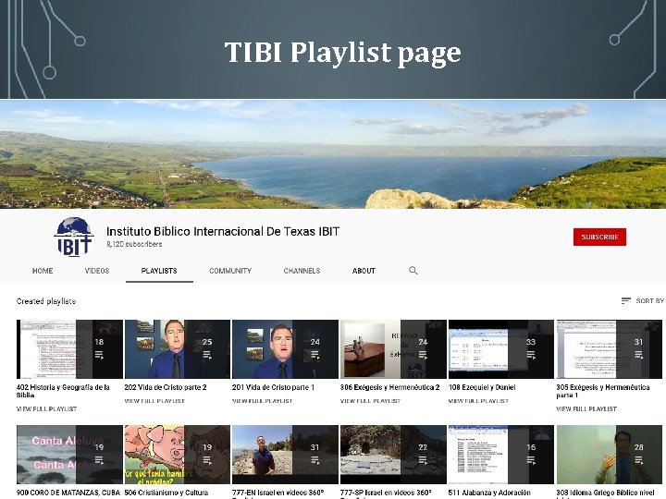Open 402 Historia y Geografía de la Biblia title
Screen dimensions: 666x499
coord(63,391)
